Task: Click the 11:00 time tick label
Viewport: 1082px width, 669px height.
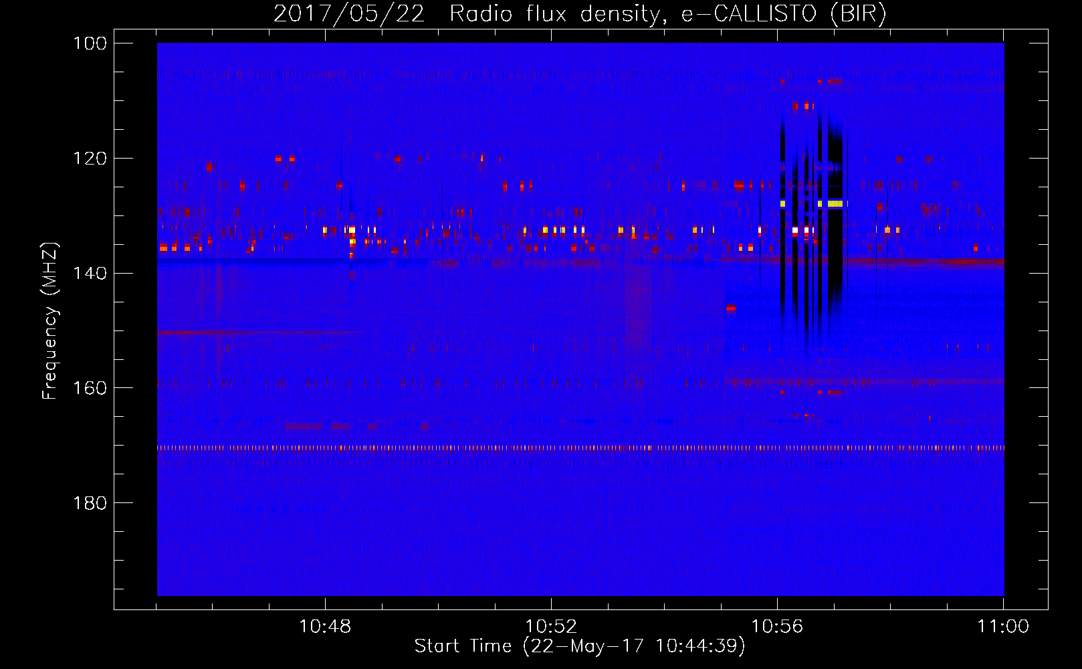Action: pos(1003,627)
